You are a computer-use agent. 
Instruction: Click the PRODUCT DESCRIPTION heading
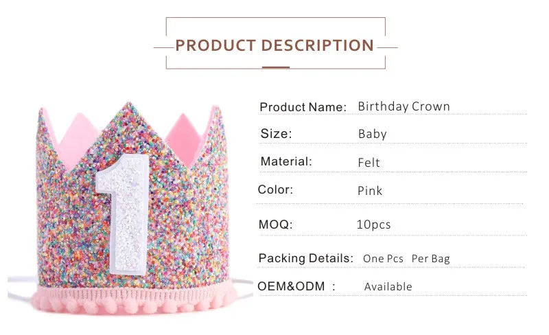[274, 46]
